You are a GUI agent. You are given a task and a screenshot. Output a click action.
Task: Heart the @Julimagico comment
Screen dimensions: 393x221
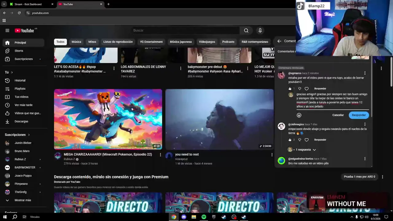tap(306, 140)
